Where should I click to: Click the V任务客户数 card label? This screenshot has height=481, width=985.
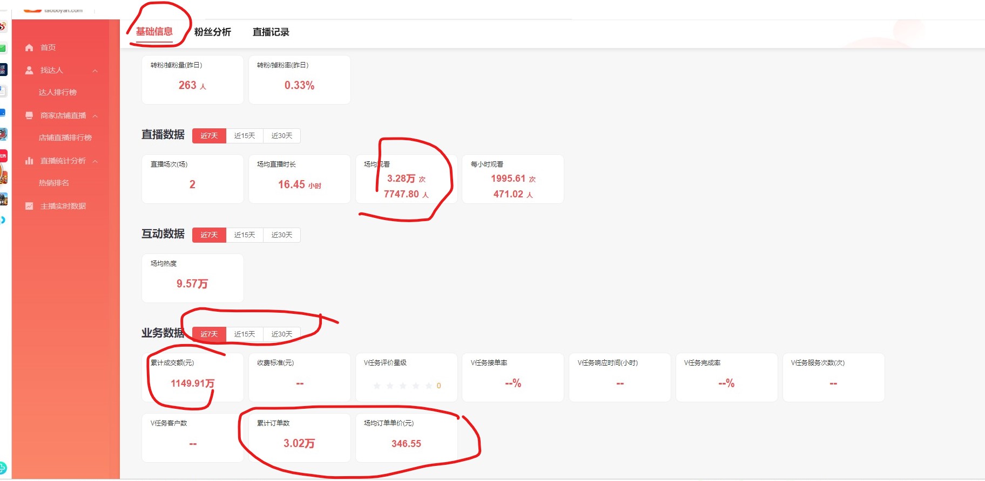click(x=168, y=423)
